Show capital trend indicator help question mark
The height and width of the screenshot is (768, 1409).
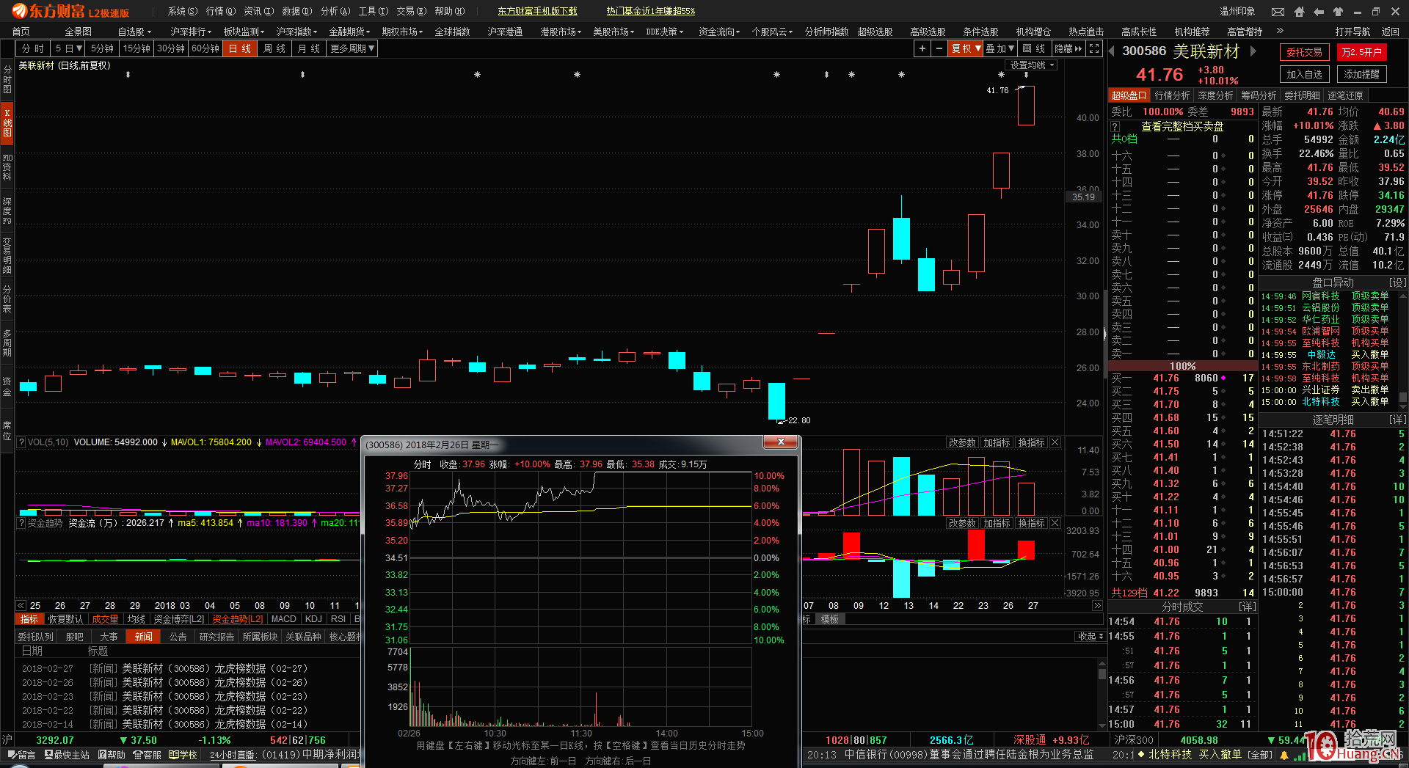point(21,523)
